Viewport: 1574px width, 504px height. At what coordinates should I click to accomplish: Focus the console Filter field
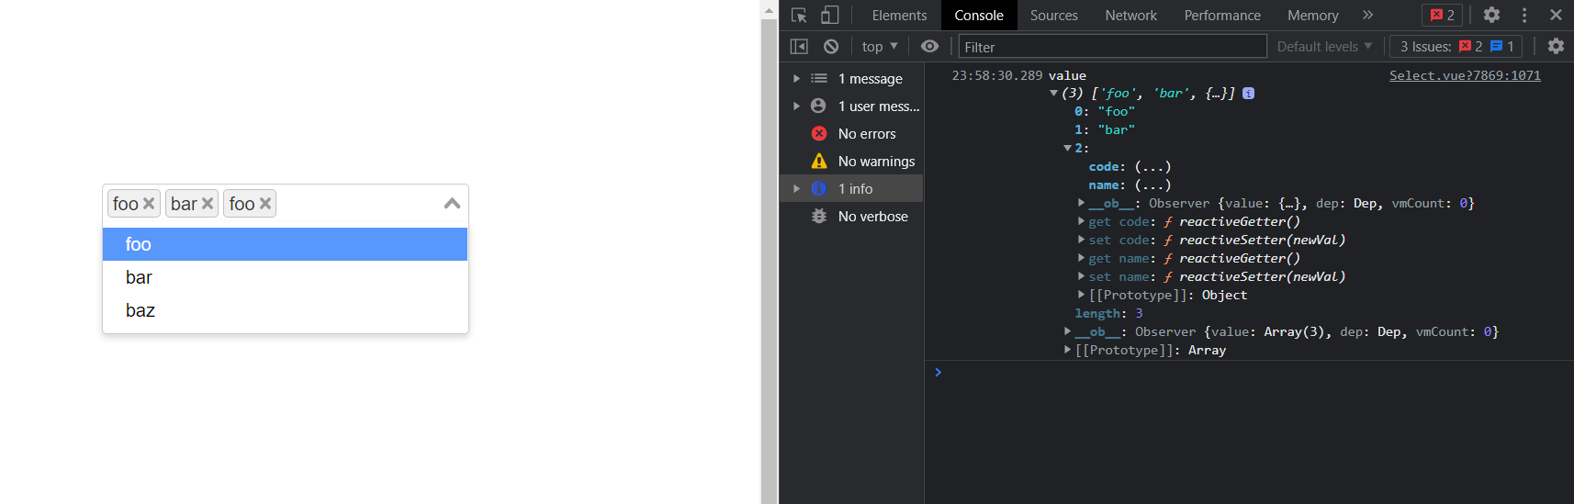click(1112, 47)
